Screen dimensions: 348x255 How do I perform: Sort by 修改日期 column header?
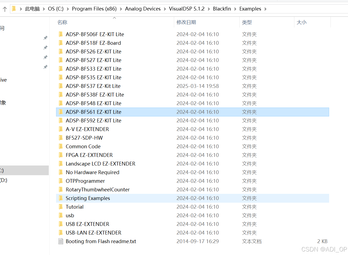[186, 22]
